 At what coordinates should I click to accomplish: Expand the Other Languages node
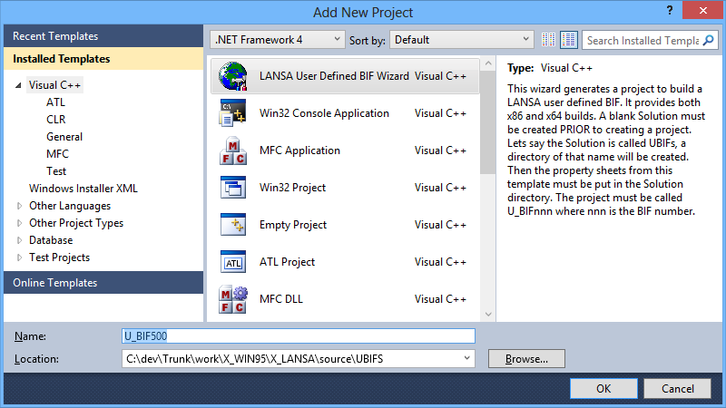coord(19,206)
